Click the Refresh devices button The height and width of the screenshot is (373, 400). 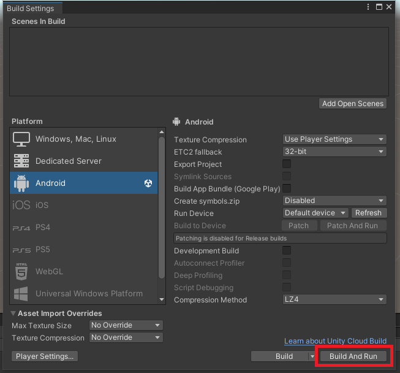(369, 213)
